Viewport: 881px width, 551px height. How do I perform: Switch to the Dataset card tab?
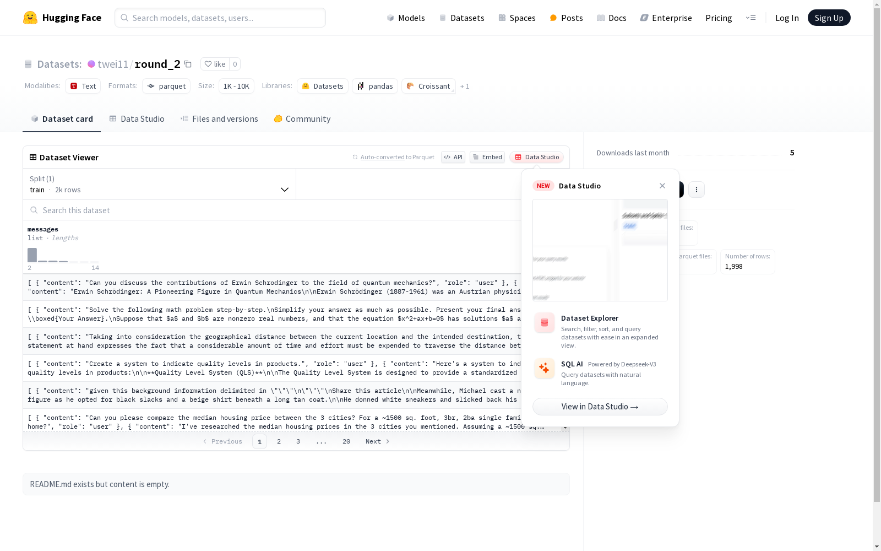(x=62, y=119)
